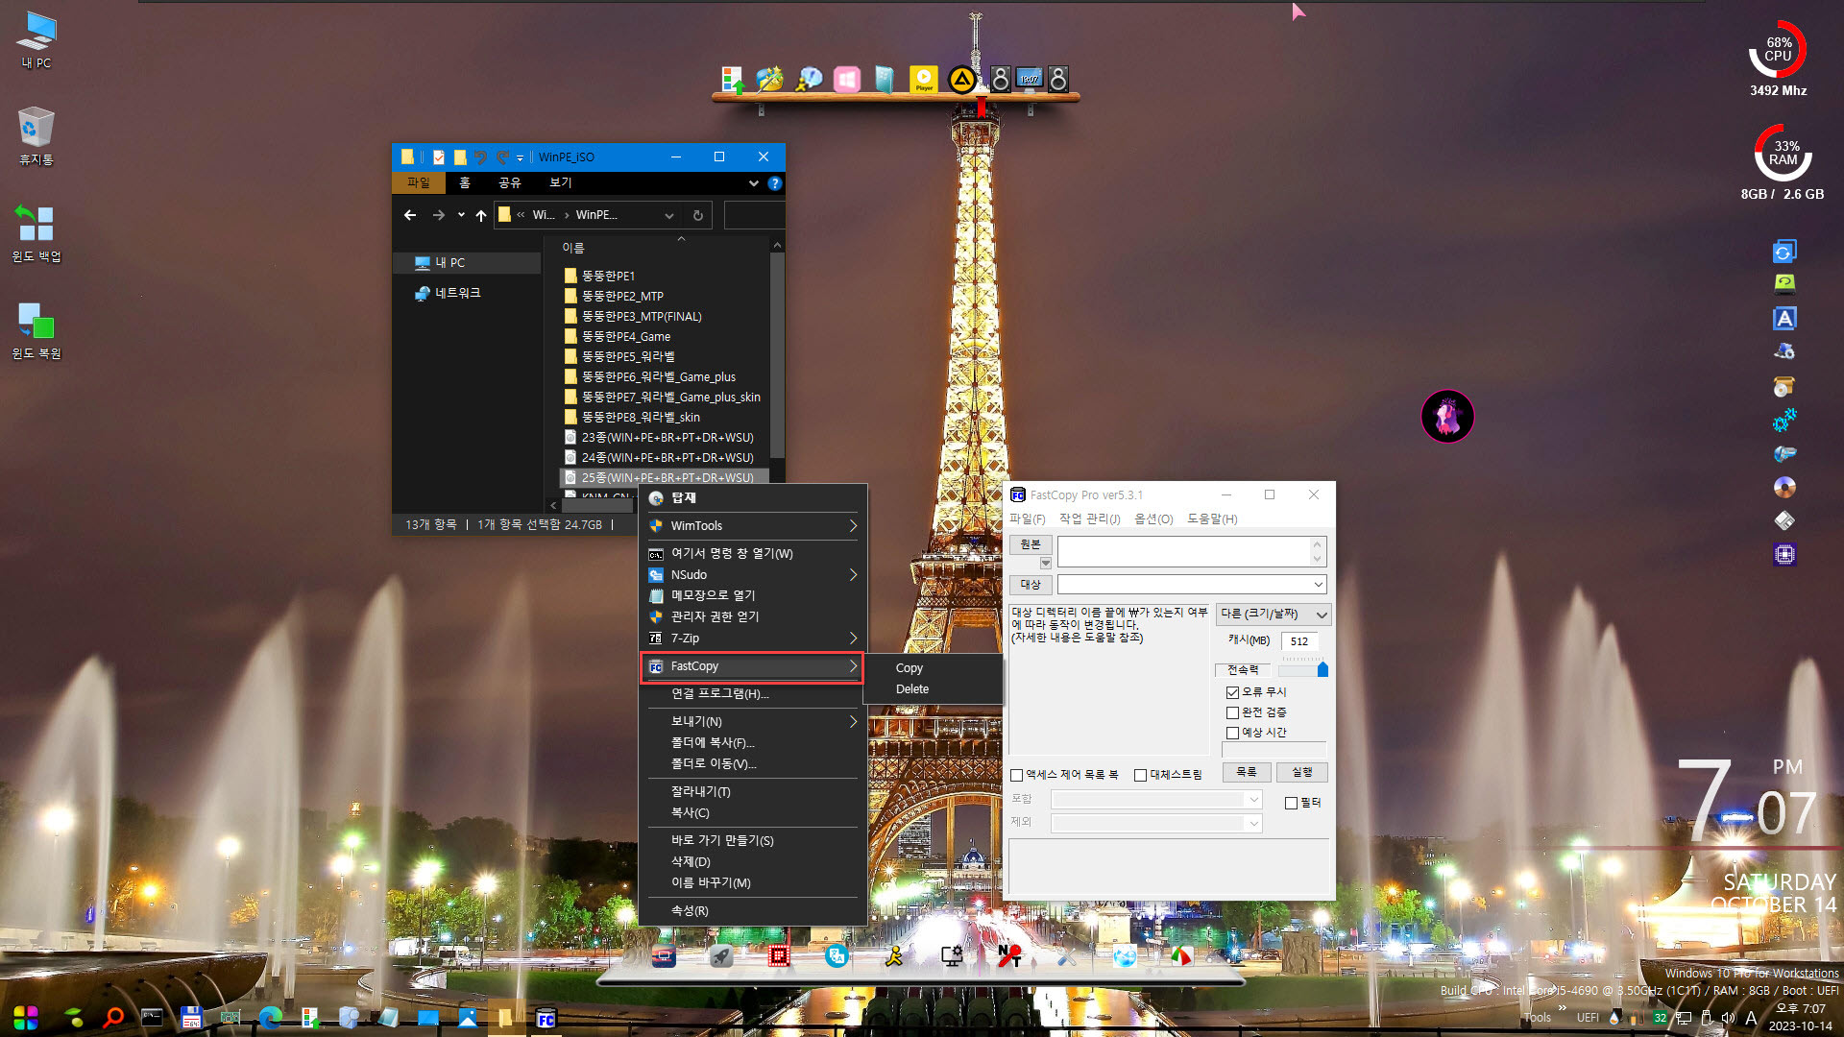Viewport: 1844px width, 1037px height.
Task: Open the copy mode dropdown 다른 (크기/날짜)
Action: 1273,615
